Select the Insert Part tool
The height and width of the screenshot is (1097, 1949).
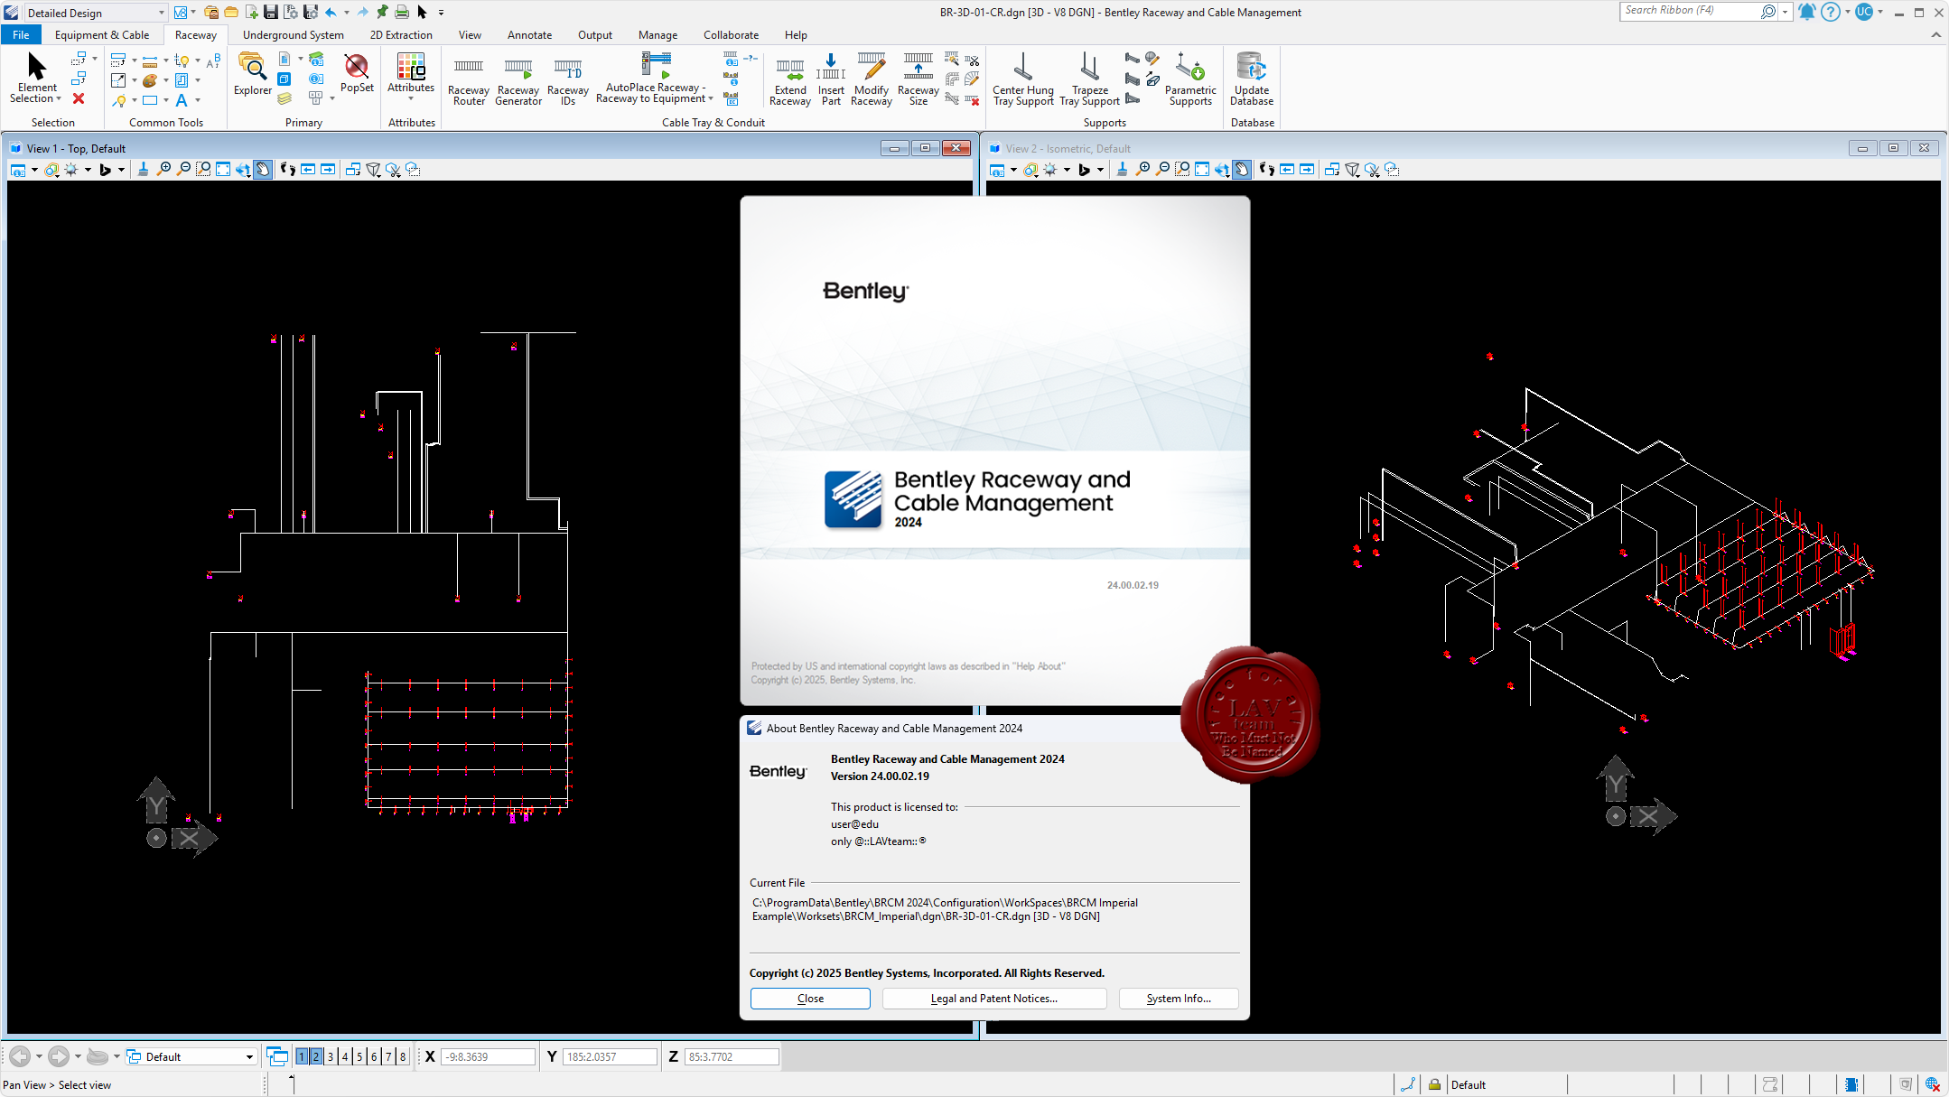831,80
